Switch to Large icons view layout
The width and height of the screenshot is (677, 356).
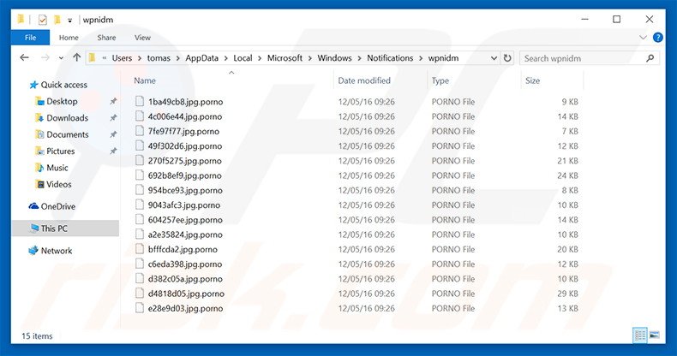[x=655, y=335]
